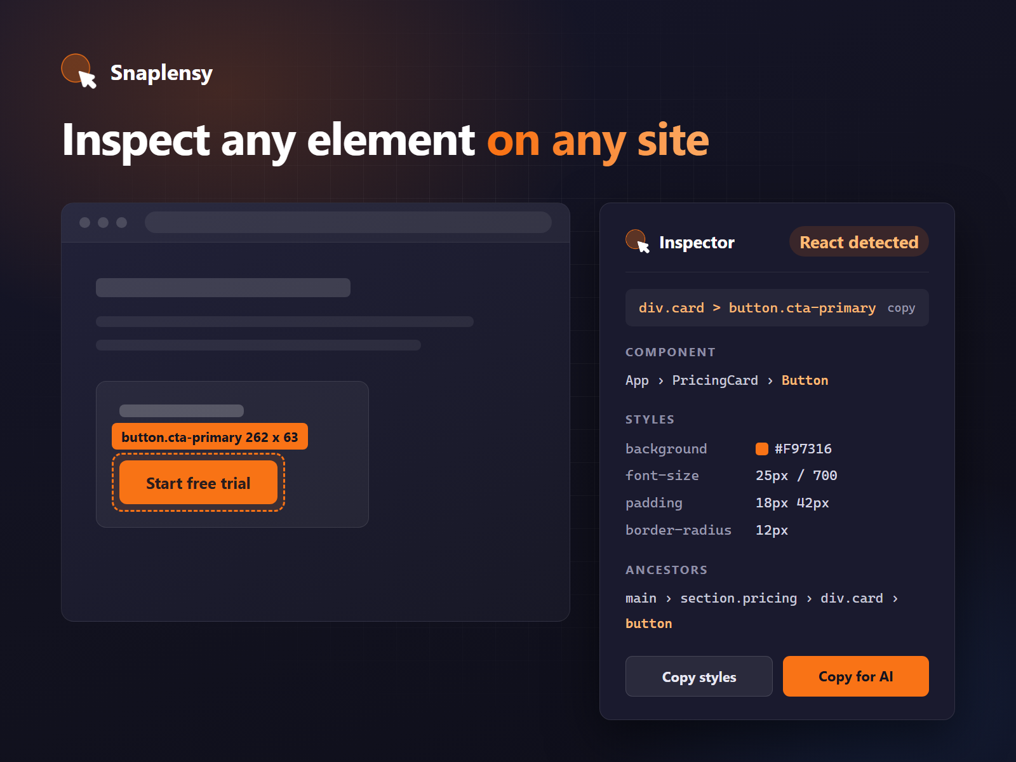Image resolution: width=1016 pixels, height=762 pixels.
Task: Select div.card in the ancestors path
Action: pos(852,598)
